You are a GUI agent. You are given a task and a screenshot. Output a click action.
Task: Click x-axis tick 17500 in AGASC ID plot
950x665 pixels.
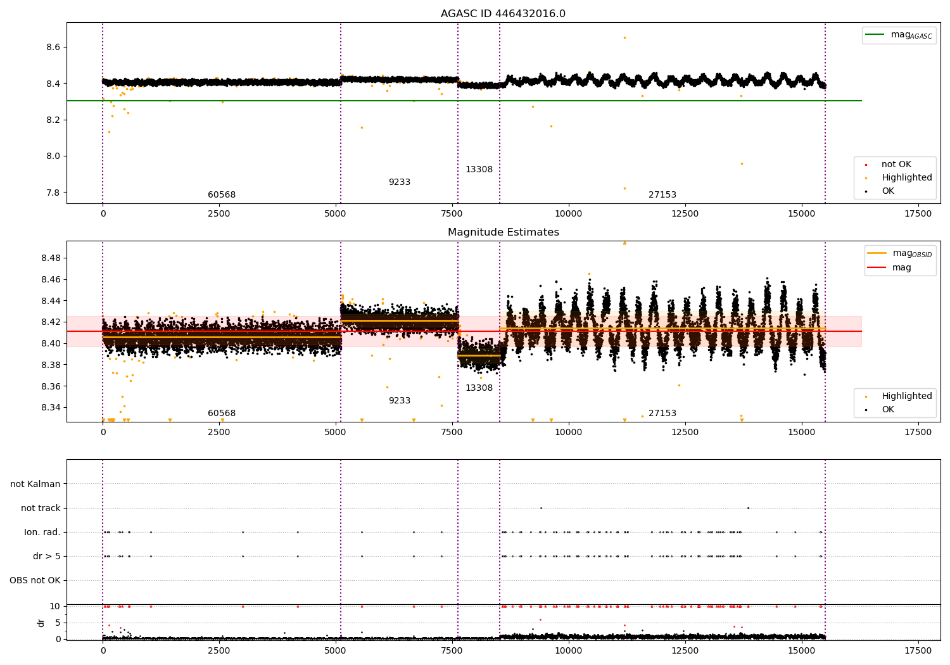918,213
